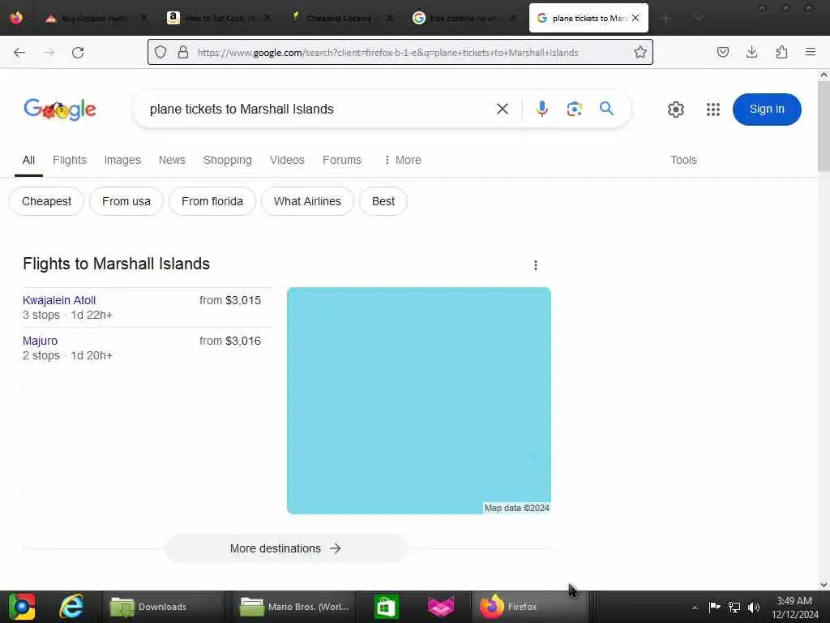The image size is (830, 623).
Task: Switch to the Shopping tab
Action: (x=228, y=160)
